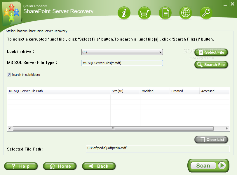Click the globe update icon
237x175 pixels.
tap(186, 13)
